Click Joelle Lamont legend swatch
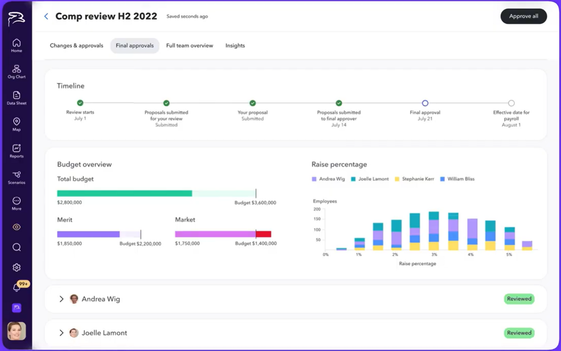The width and height of the screenshot is (561, 351). pyautogui.click(x=353, y=179)
